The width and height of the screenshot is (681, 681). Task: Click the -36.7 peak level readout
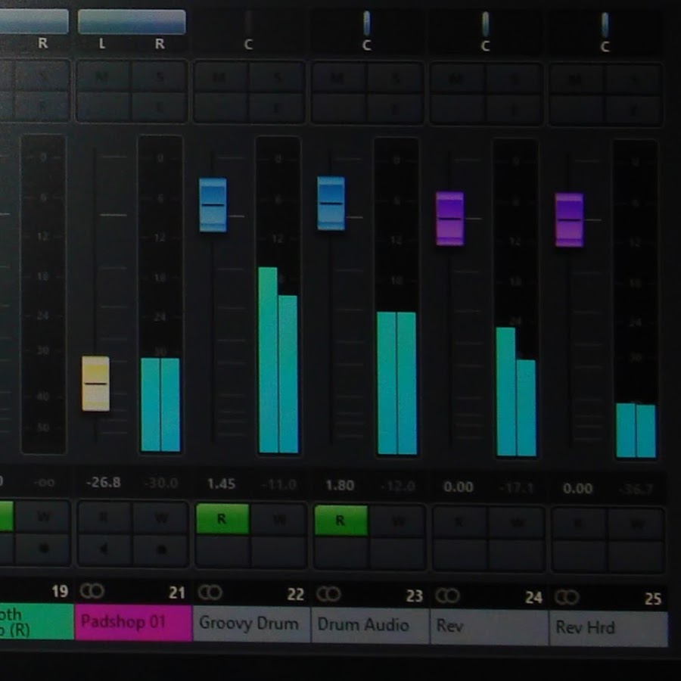tap(636, 490)
